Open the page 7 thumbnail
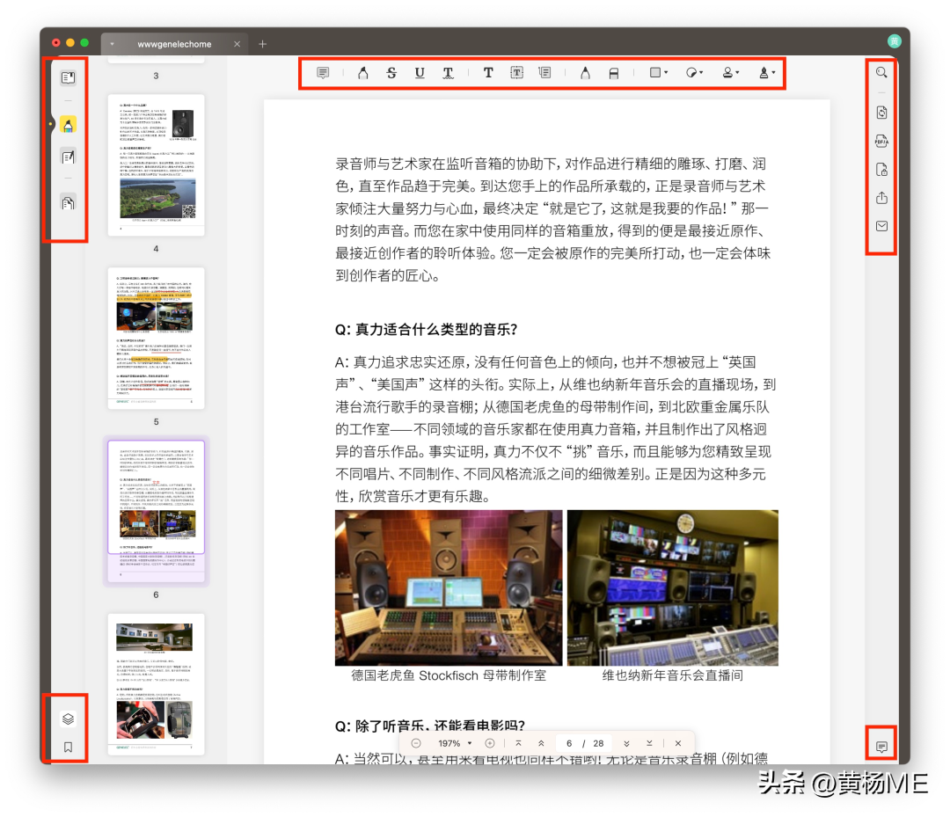The image size is (950, 817). [x=157, y=684]
